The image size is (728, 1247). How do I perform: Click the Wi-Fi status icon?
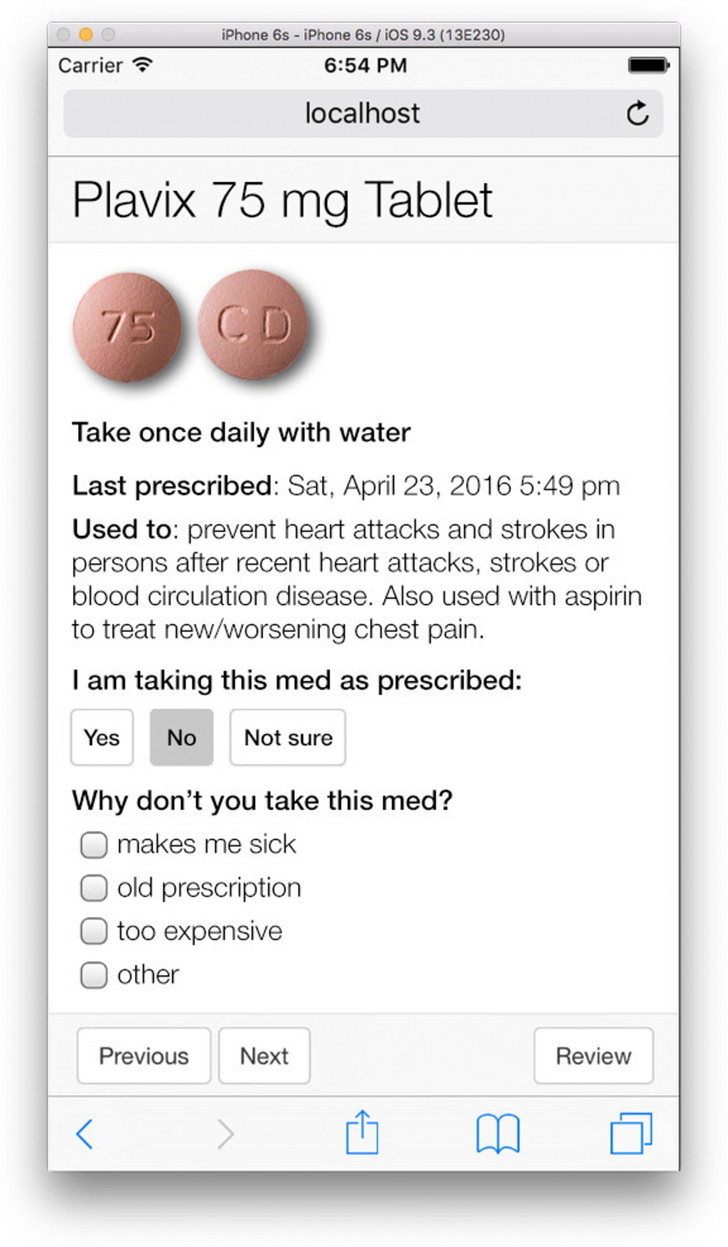coord(143,65)
